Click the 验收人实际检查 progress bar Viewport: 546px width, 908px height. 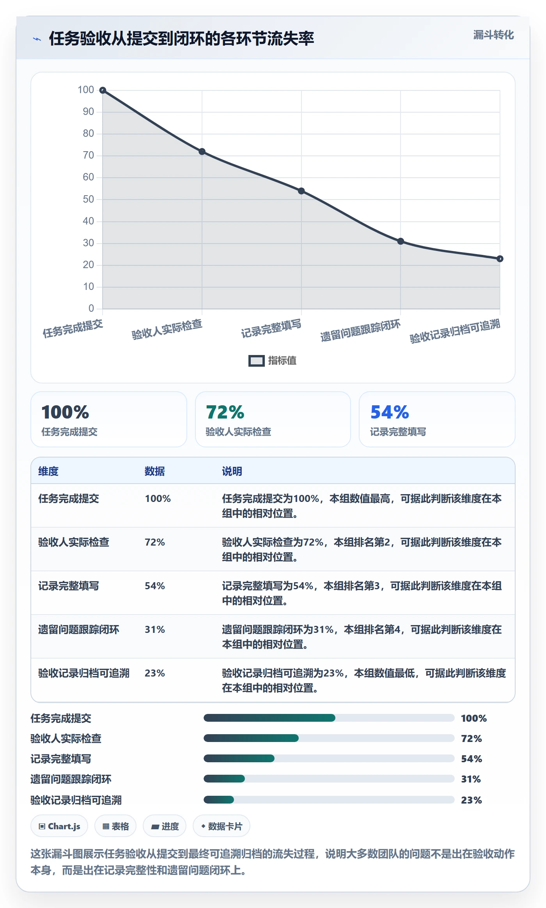[329, 738]
